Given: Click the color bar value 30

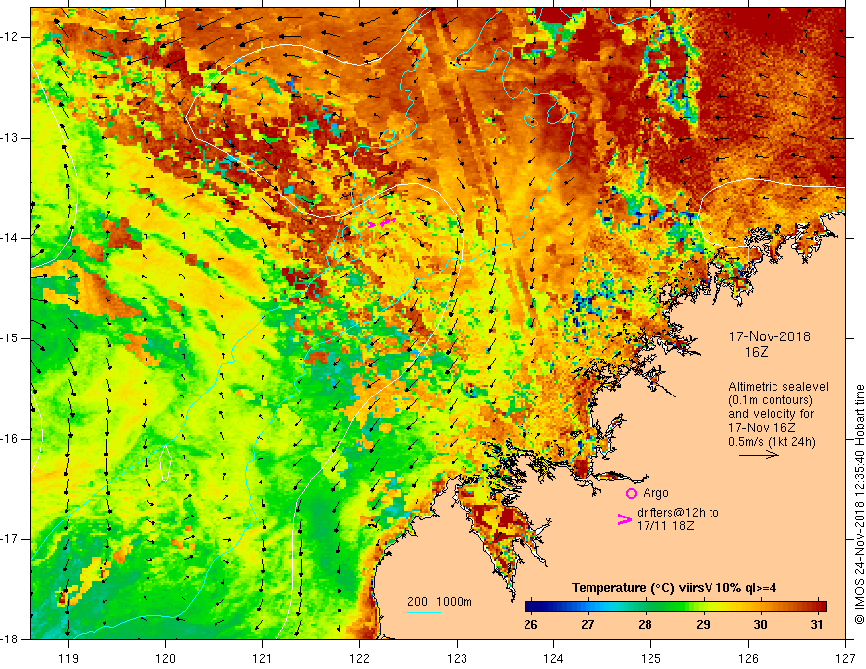Looking at the screenshot, I should point(760,625).
